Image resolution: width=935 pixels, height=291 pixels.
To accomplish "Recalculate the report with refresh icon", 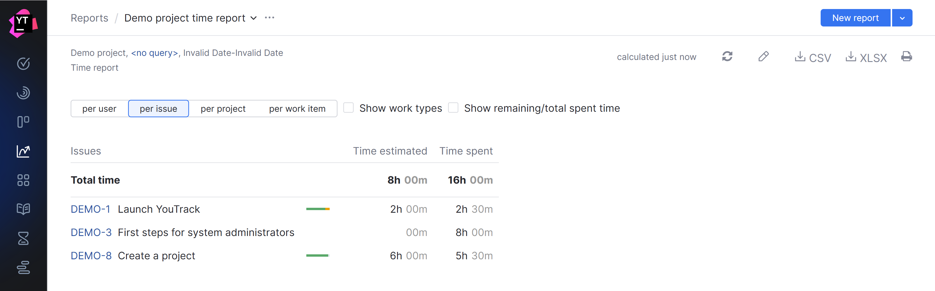I will click(x=727, y=56).
